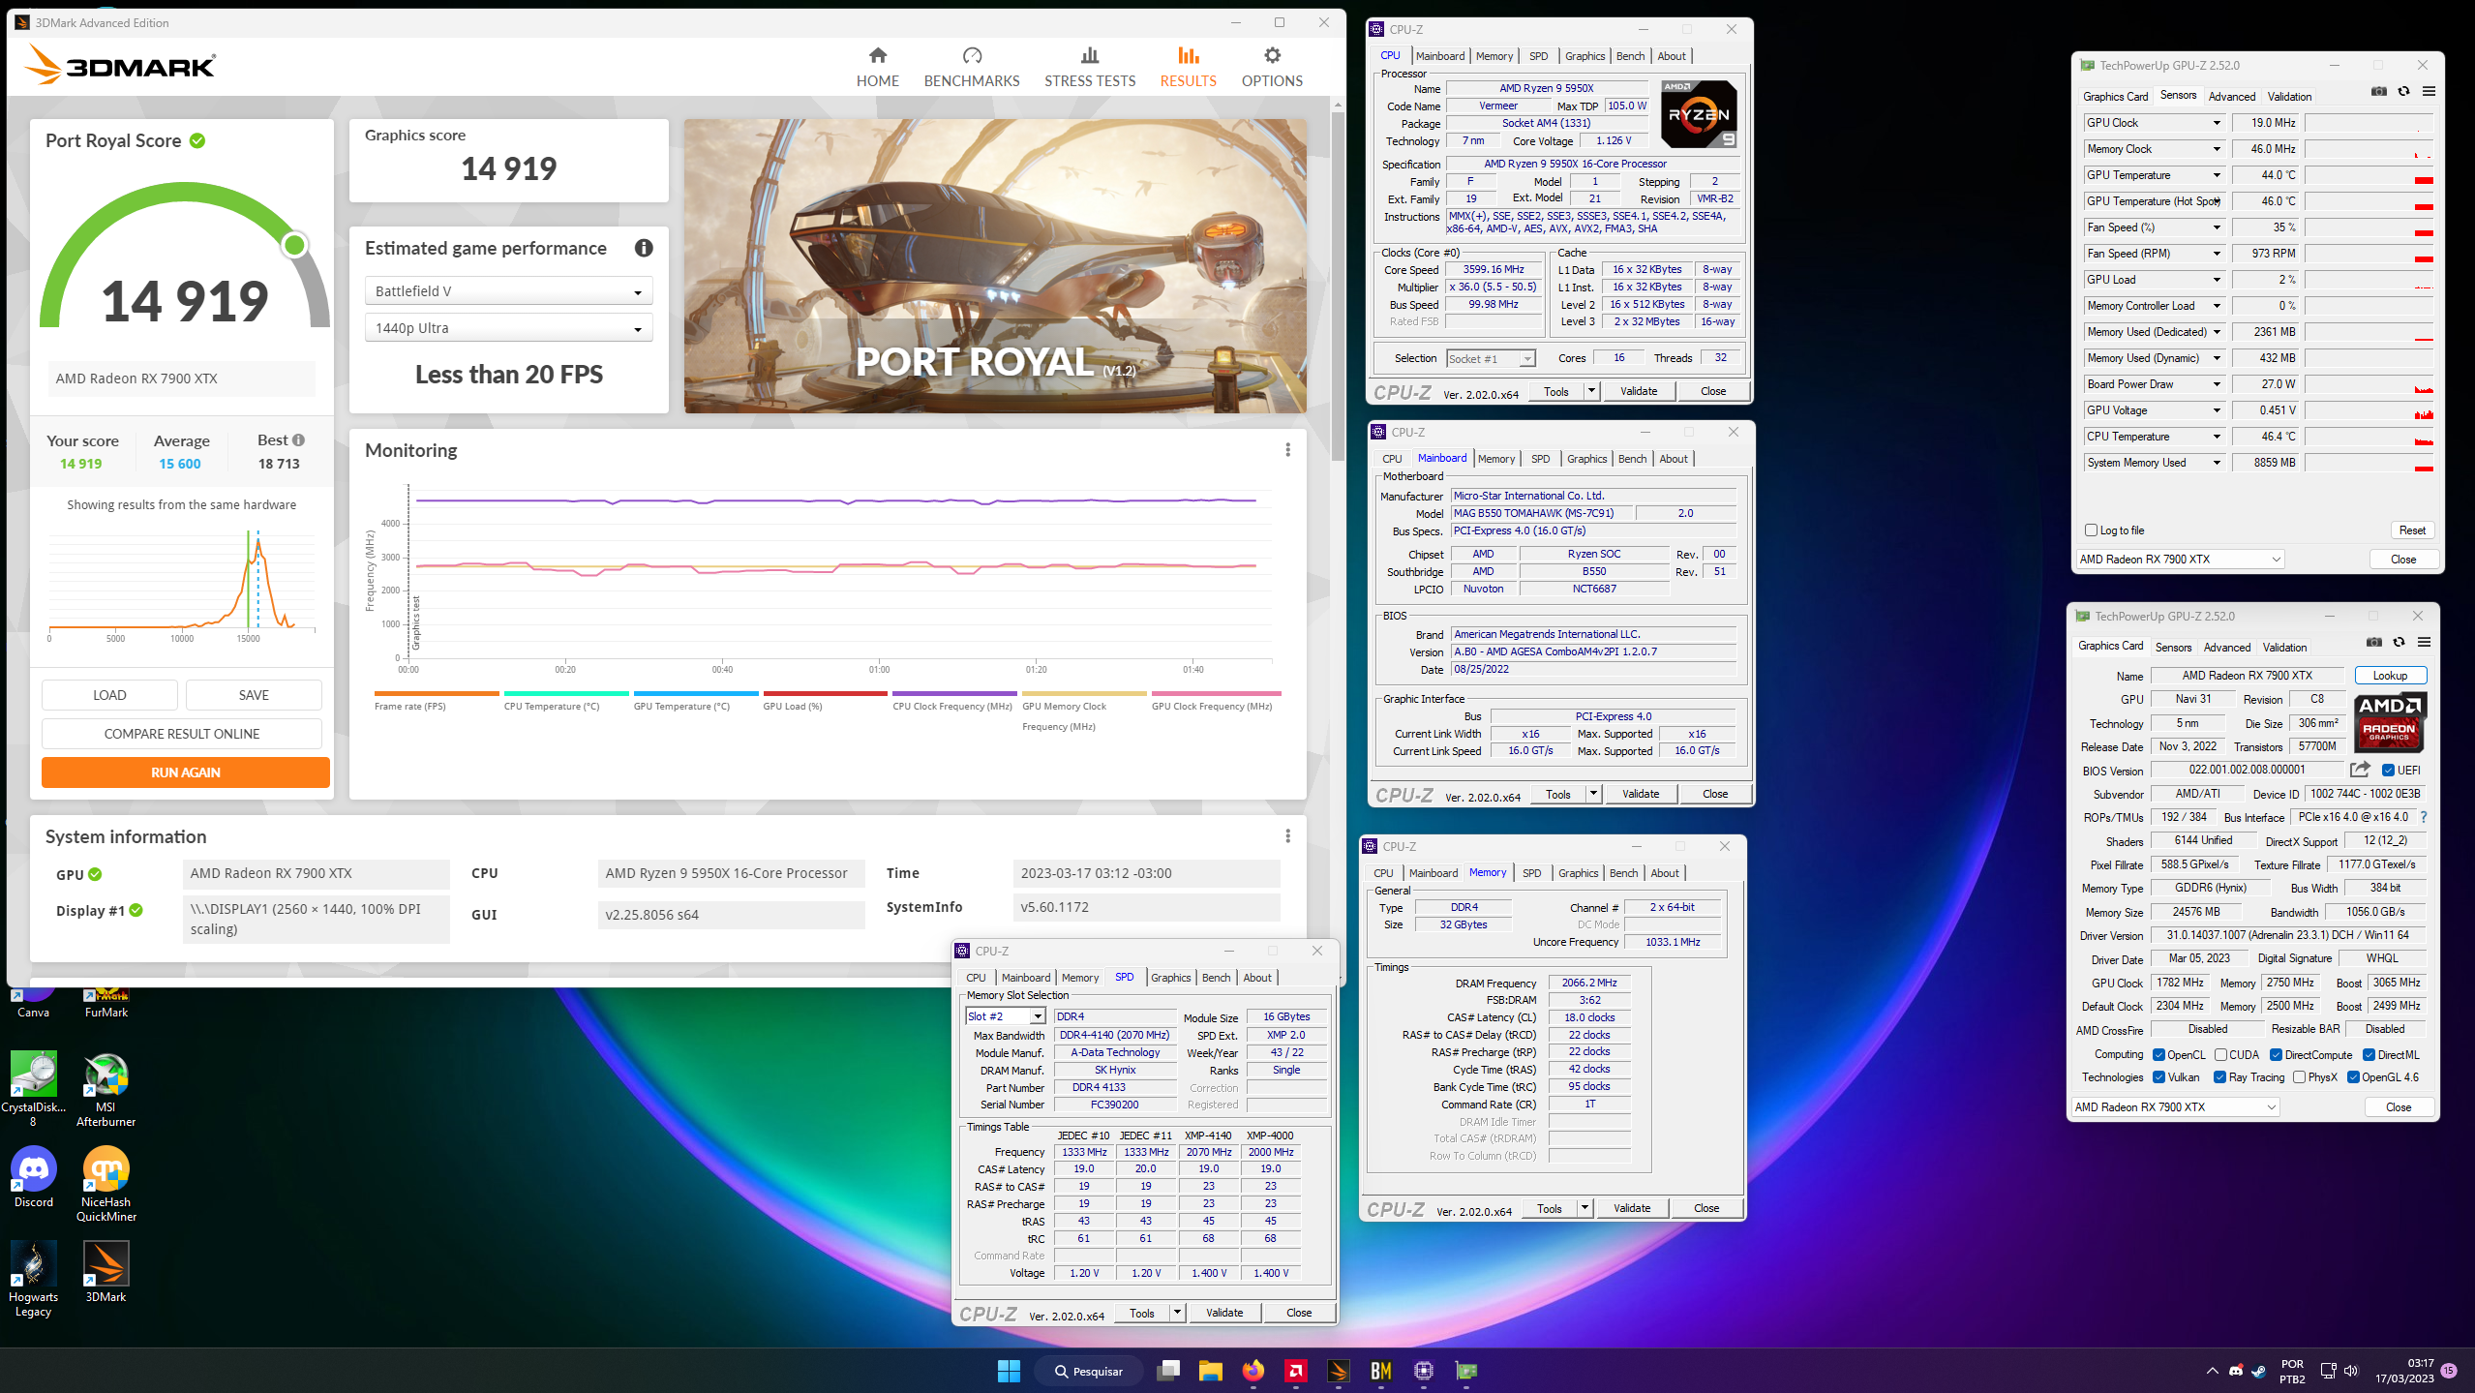Click the Bus Interface question mark in GPU-Z

2424,817
